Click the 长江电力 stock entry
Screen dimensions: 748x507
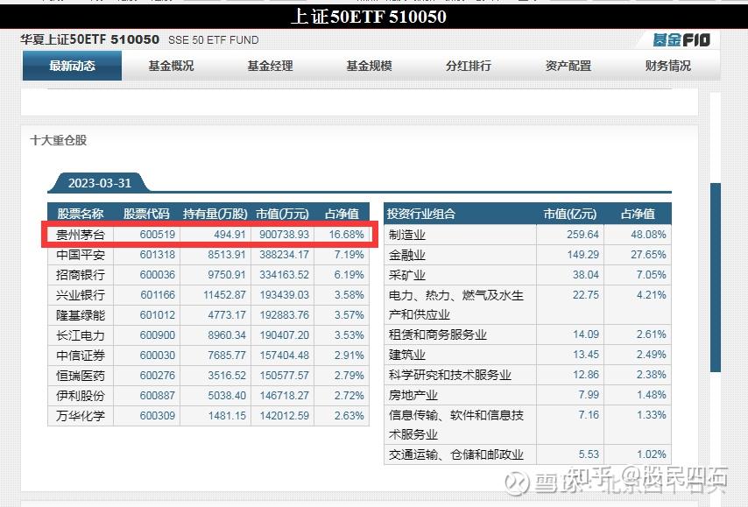[82, 335]
